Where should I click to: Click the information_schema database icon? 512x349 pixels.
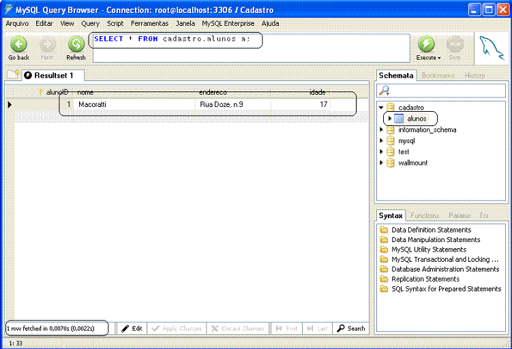coord(391,130)
